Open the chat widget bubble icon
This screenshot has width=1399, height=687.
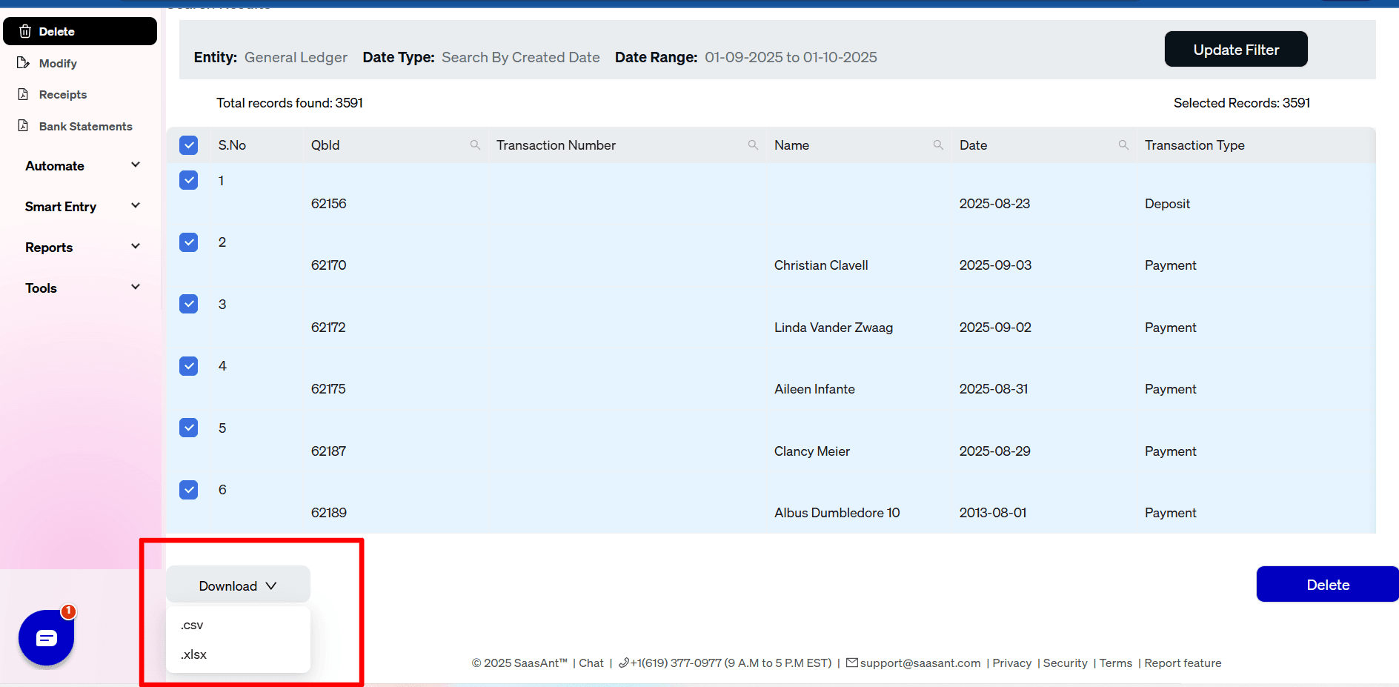click(x=46, y=637)
